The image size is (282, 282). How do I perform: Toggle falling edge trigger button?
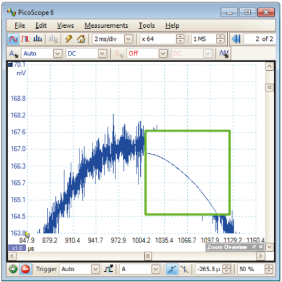click(x=184, y=269)
